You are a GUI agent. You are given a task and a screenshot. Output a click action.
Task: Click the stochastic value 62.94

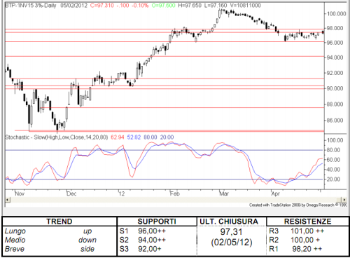click(118, 137)
